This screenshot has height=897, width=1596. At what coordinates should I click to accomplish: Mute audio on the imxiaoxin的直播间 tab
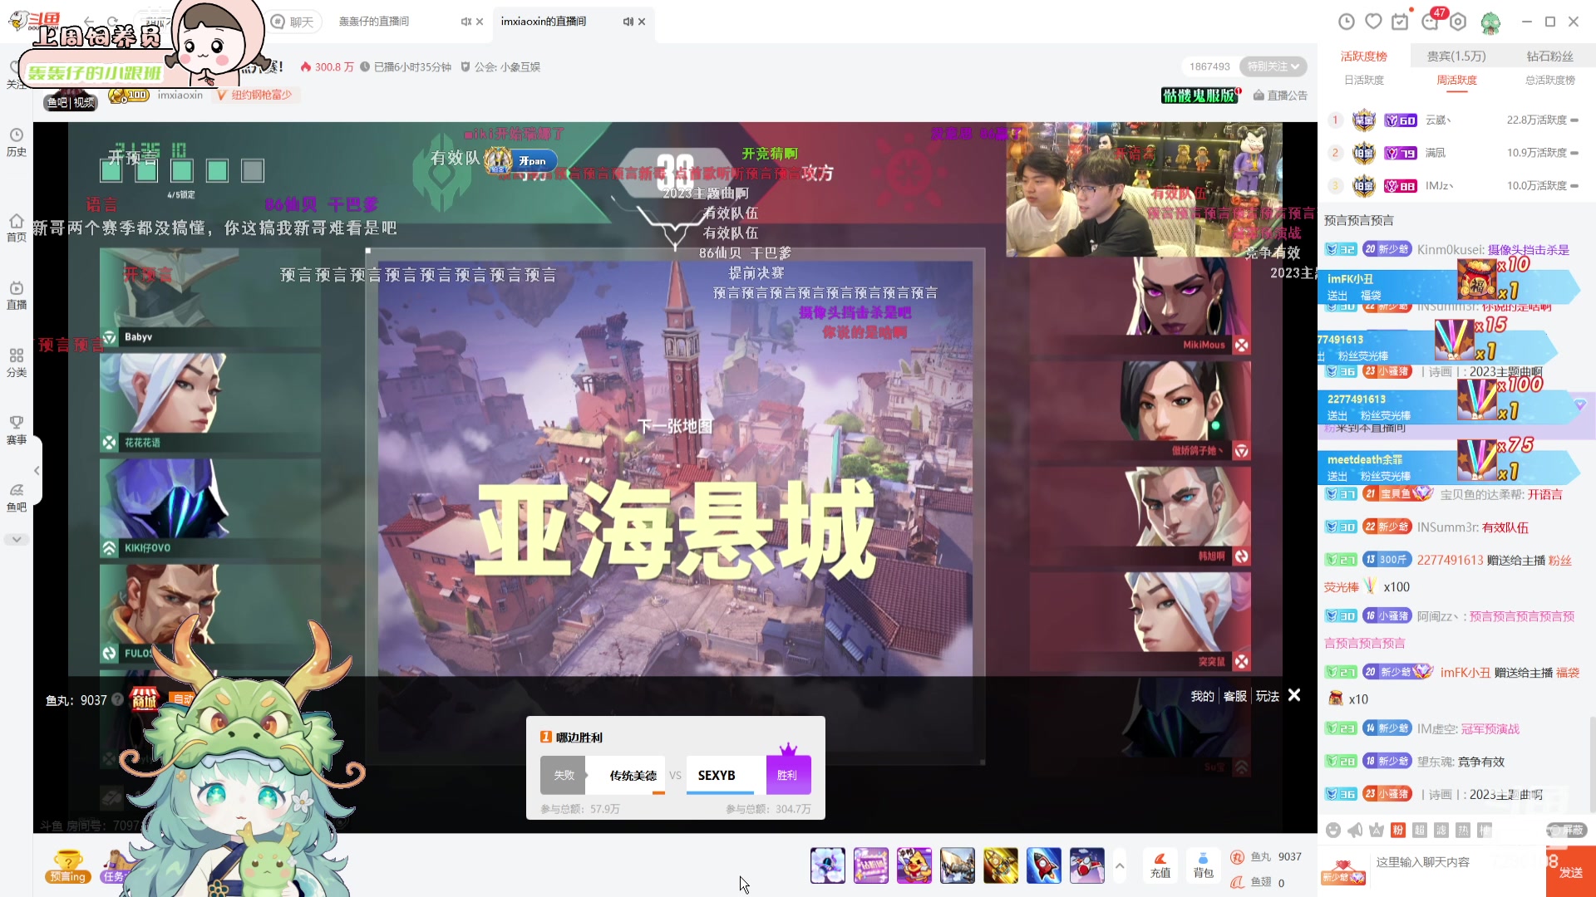628,22
